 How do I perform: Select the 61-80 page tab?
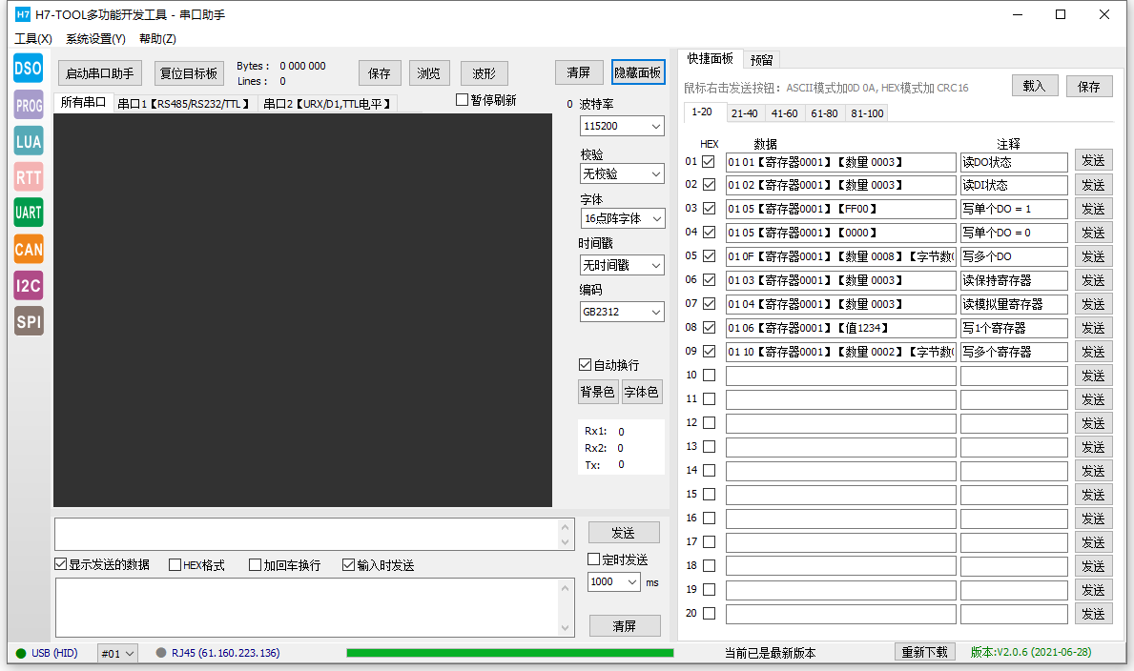(824, 113)
